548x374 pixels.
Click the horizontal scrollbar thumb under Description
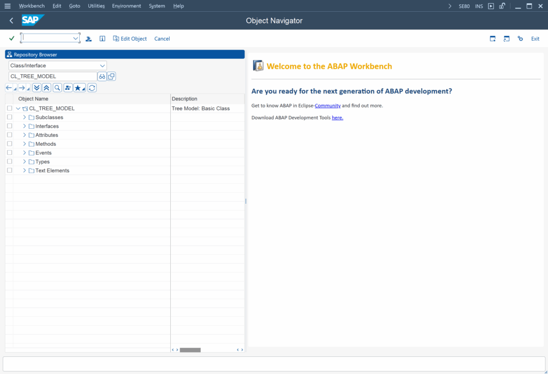pos(190,349)
